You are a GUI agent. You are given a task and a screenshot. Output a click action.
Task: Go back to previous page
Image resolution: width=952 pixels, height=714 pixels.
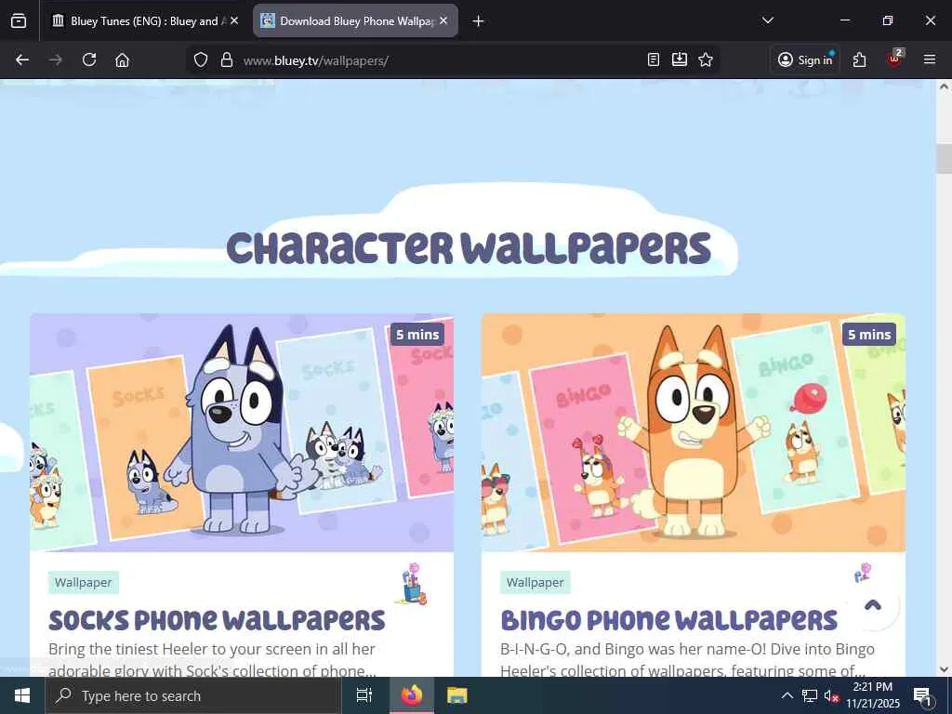click(22, 60)
